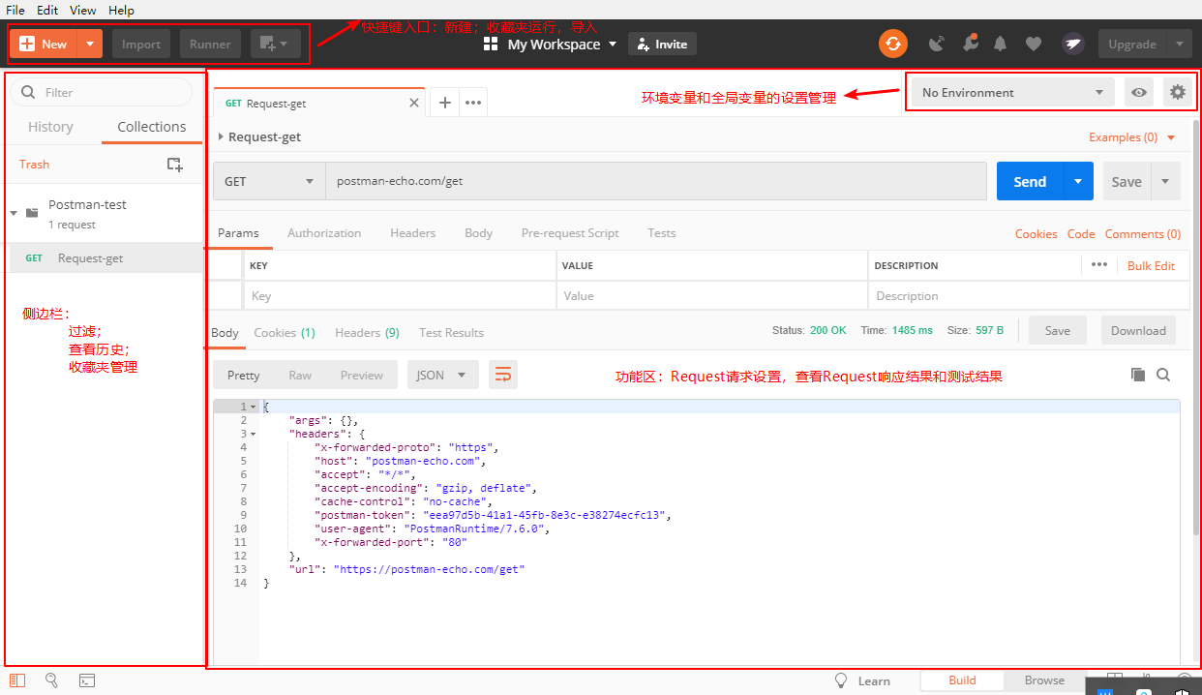Click the Invite button
1202x695 pixels.
click(662, 44)
